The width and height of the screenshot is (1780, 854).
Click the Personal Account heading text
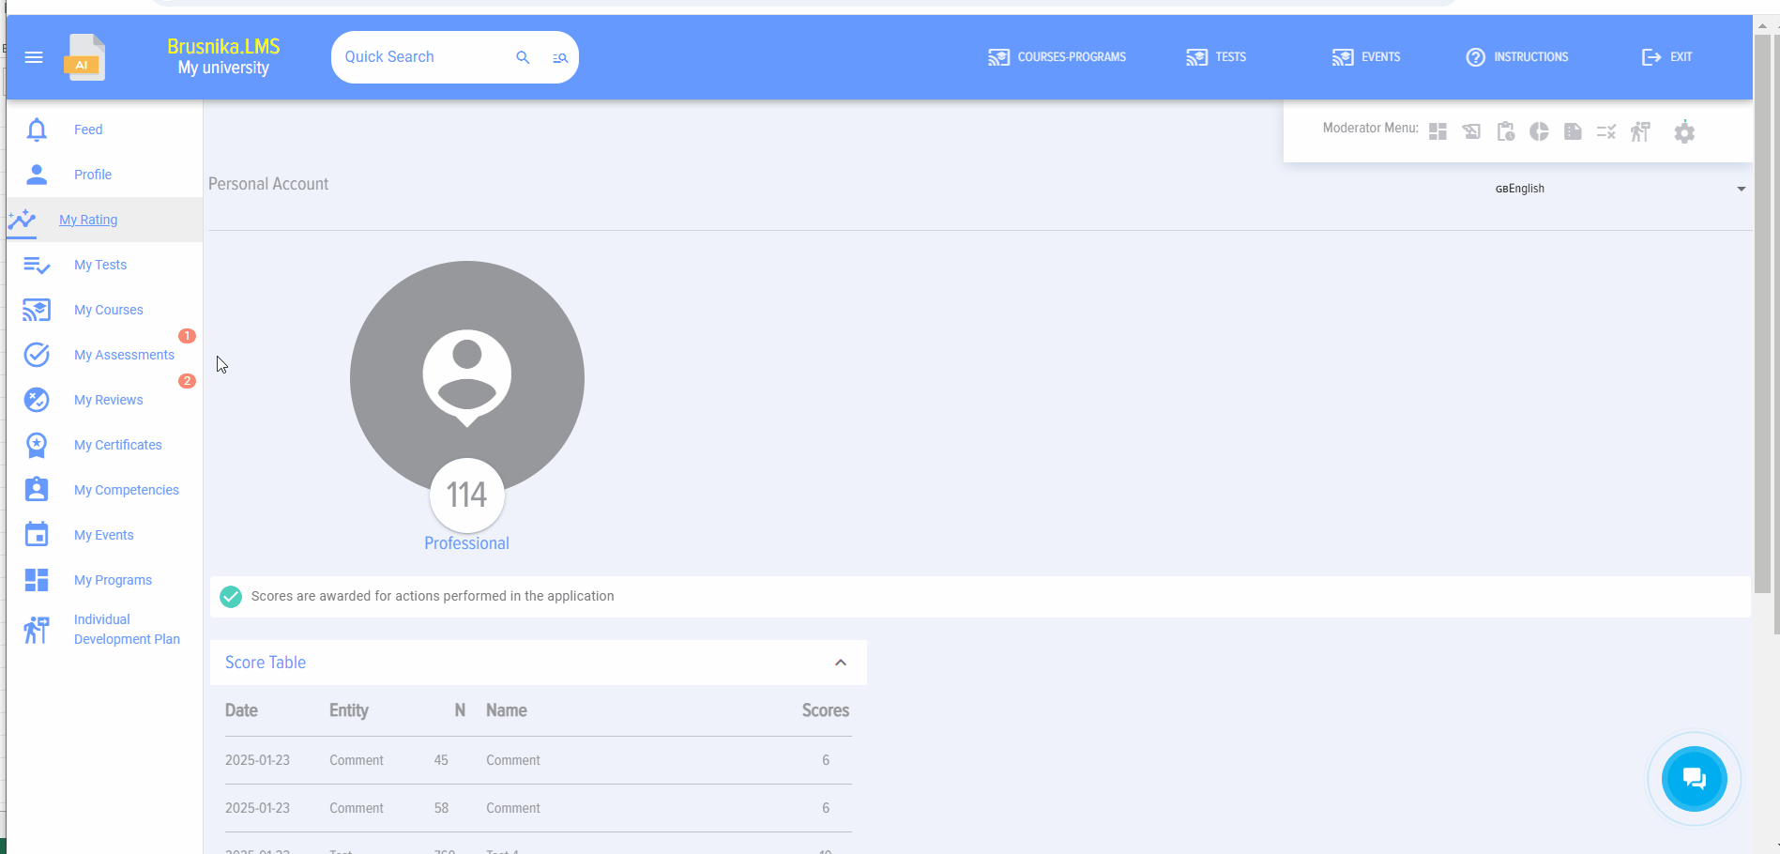pos(268,184)
